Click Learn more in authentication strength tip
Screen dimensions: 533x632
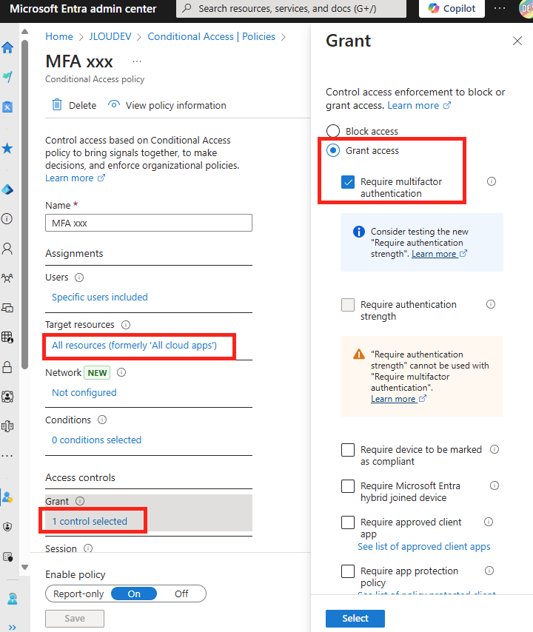point(439,254)
